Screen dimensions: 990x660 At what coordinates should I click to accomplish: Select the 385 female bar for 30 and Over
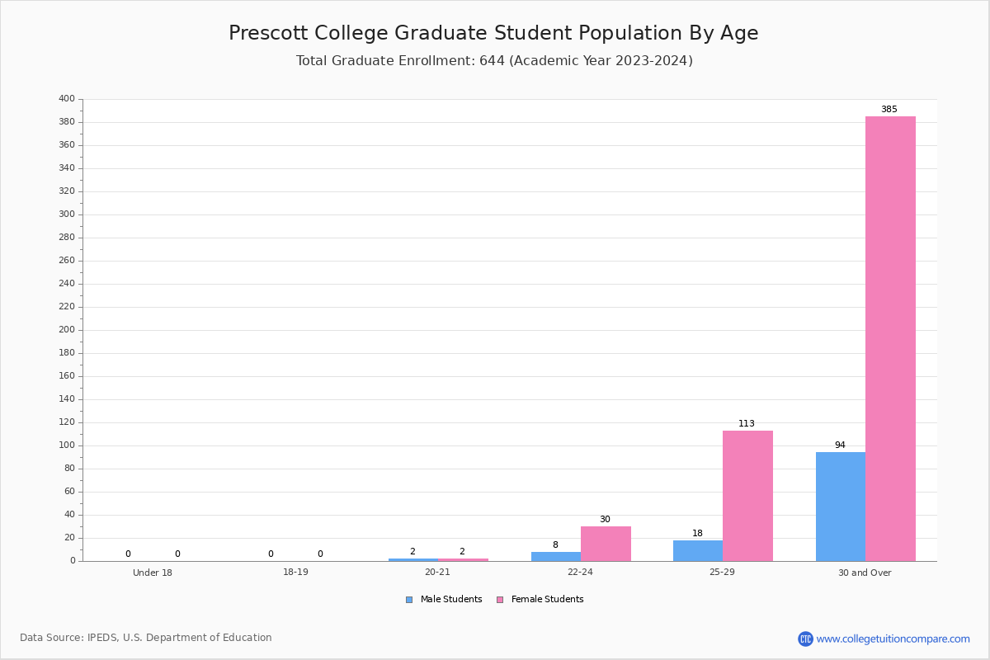click(890, 338)
